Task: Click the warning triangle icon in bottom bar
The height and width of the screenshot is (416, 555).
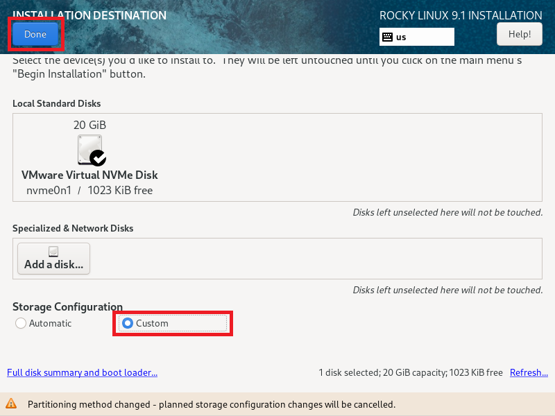Action: coord(11,404)
